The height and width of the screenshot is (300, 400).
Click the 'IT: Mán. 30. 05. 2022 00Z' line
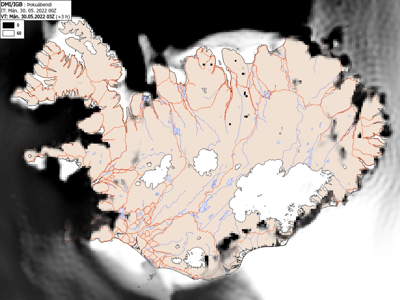28,11
